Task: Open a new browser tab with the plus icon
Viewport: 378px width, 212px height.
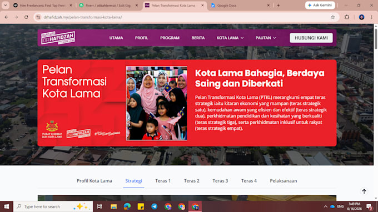Action: 278,6
